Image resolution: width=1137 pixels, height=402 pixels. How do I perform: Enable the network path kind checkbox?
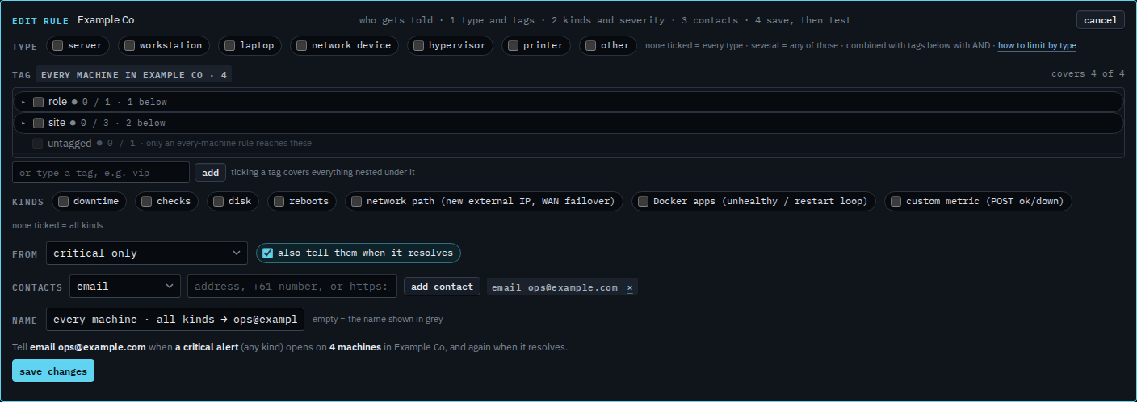[x=356, y=201]
